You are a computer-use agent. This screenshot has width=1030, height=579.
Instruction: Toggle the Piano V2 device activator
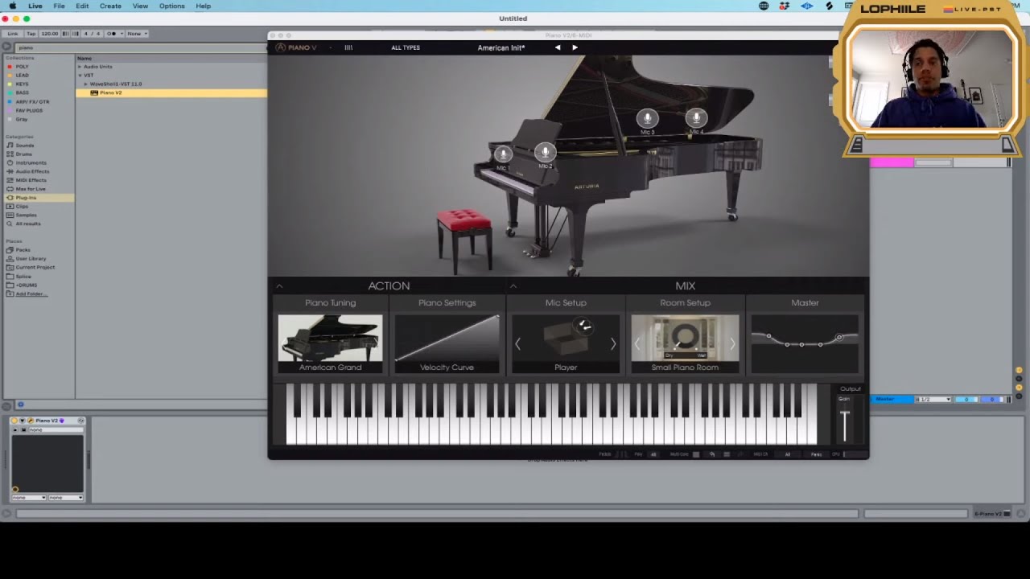tap(14, 421)
